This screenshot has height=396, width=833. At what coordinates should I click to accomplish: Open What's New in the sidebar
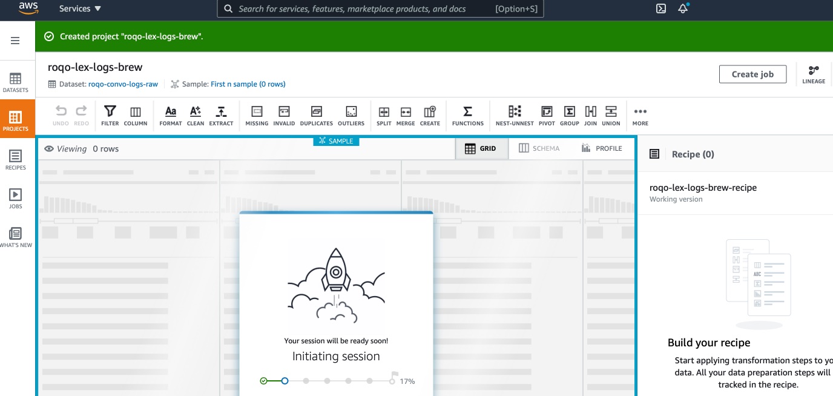pos(16,237)
